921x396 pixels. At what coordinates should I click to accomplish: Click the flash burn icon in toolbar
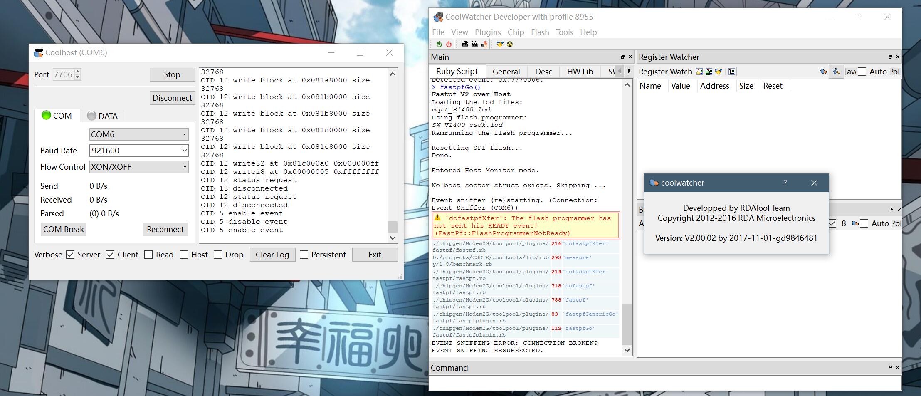point(484,44)
